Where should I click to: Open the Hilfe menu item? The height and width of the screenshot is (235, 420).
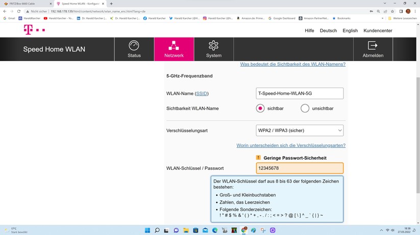click(309, 31)
